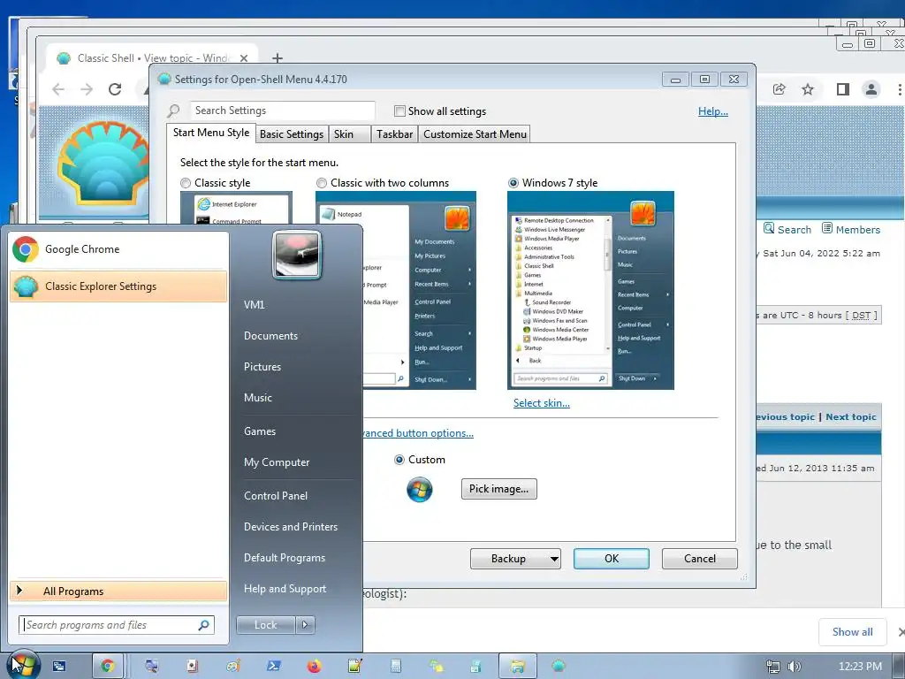
Task: Switch to the Start Menu Style tab
Action: point(211,133)
